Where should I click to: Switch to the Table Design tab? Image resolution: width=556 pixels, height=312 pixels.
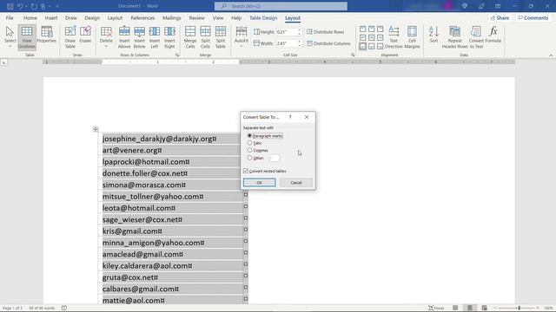coord(263,17)
